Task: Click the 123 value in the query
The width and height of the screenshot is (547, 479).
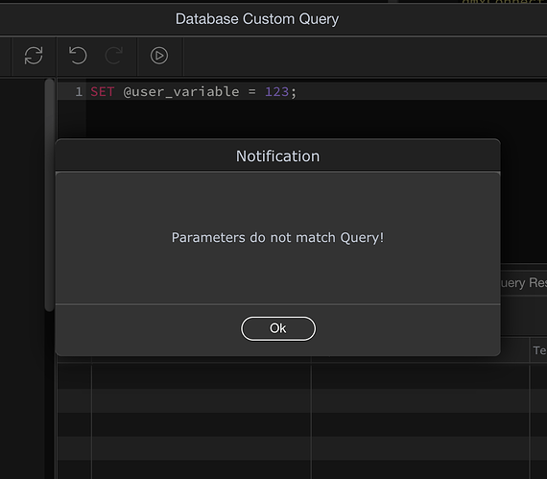Action: point(277,92)
